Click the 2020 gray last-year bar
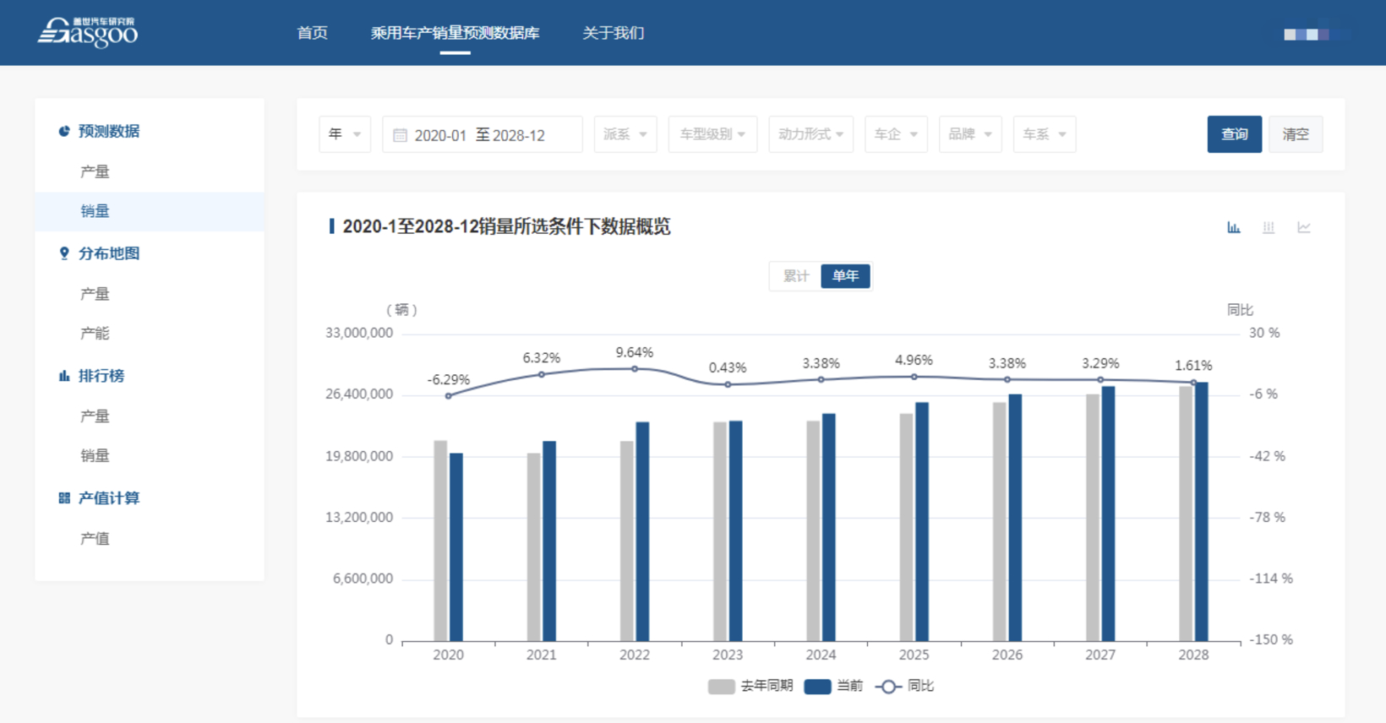The height and width of the screenshot is (723, 1386). click(x=440, y=541)
